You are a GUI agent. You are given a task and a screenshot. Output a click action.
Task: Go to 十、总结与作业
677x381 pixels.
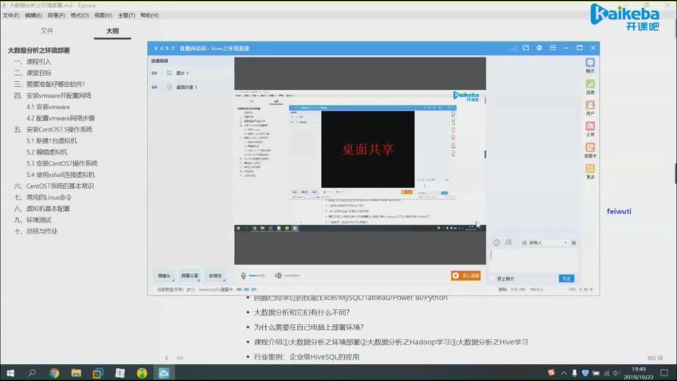36,231
